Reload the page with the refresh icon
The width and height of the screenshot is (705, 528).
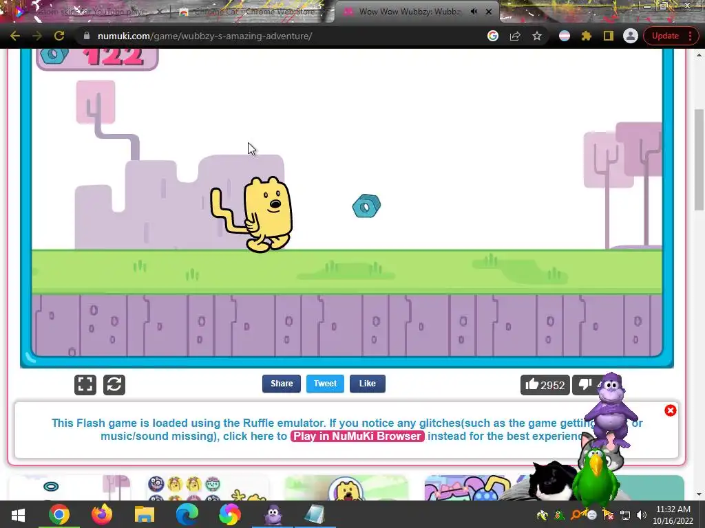coord(59,36)
